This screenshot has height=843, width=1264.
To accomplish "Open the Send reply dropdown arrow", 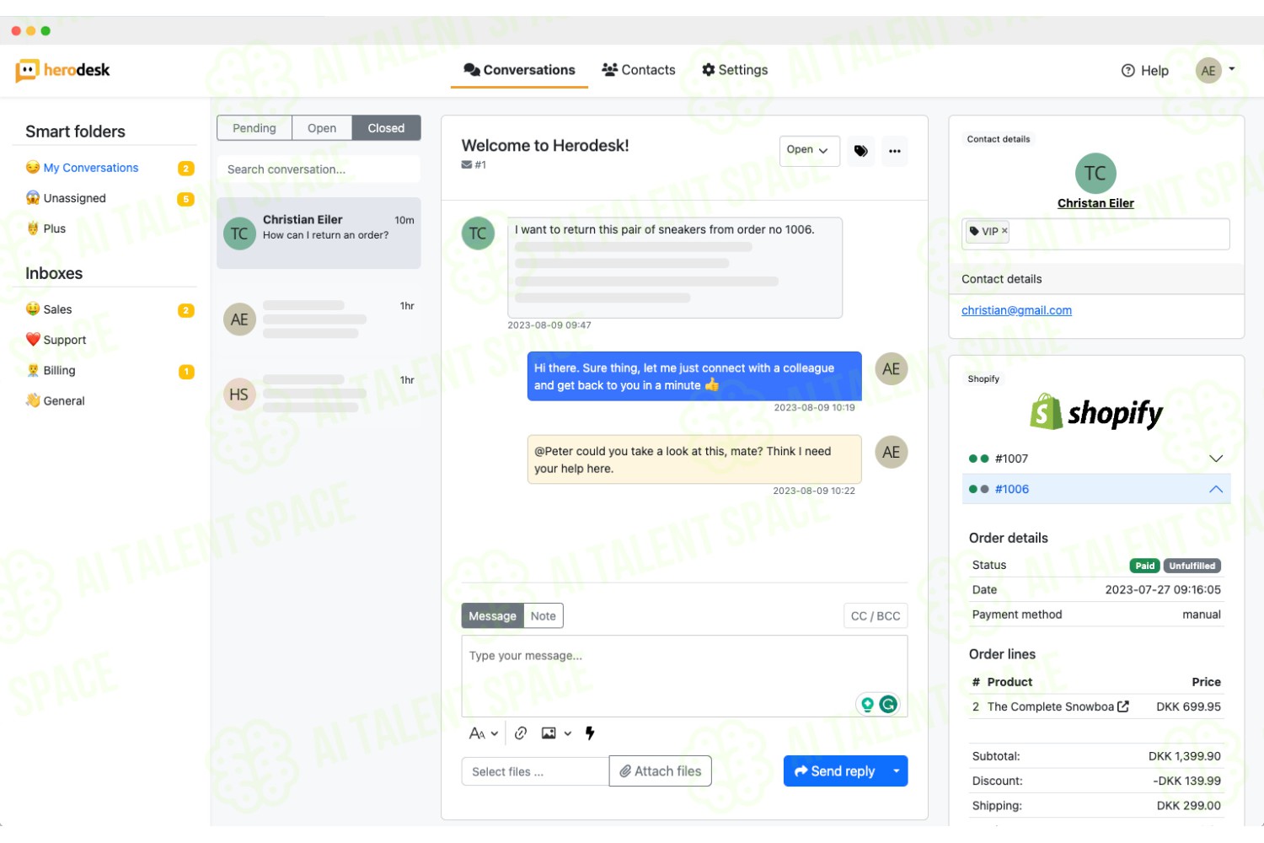I will coord(896,771).
